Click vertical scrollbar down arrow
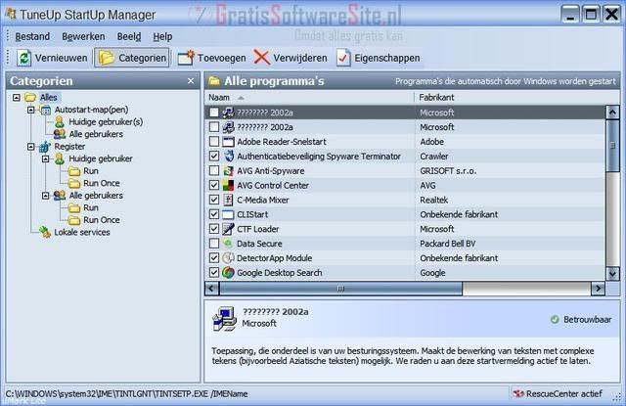 [612, 274]
